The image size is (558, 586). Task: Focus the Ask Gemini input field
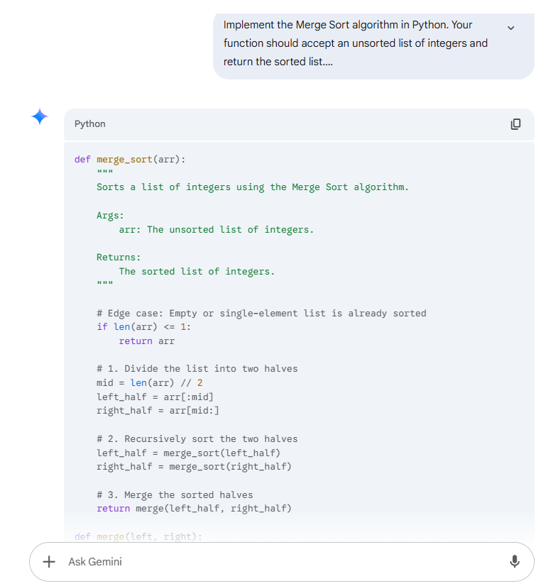click(x=281, y=561)
